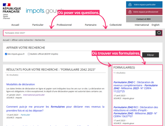This screenshot has width=165, height=126.
Task: Click the "31 janvier 2023" date text
Action: (x=13, y=95)
